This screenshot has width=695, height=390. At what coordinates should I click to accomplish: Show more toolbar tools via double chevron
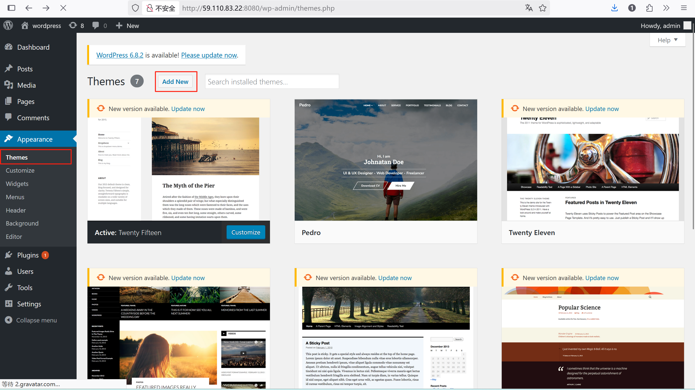666,8
